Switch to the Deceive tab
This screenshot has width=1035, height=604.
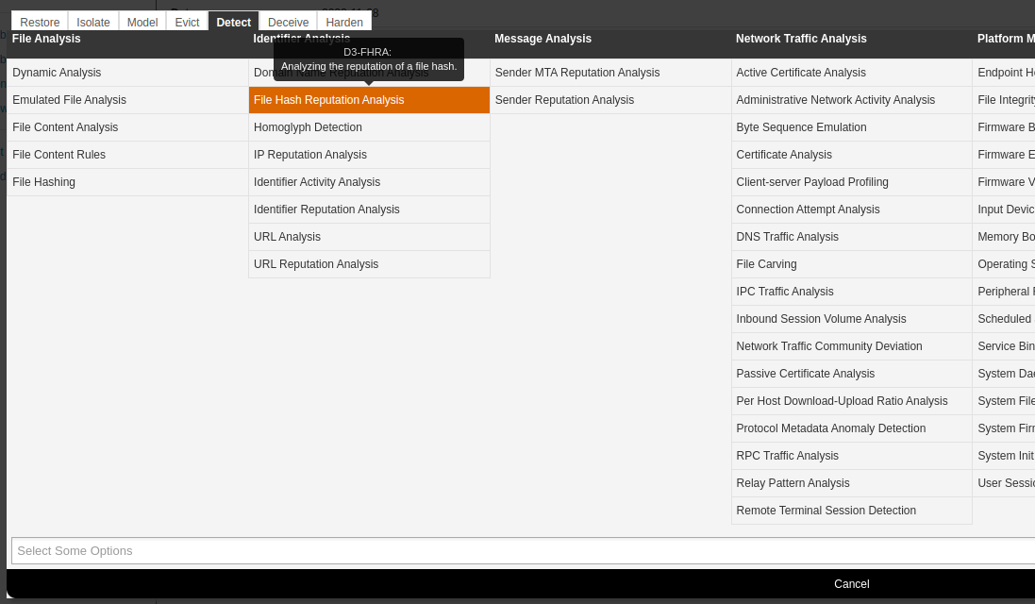[288, 22]
